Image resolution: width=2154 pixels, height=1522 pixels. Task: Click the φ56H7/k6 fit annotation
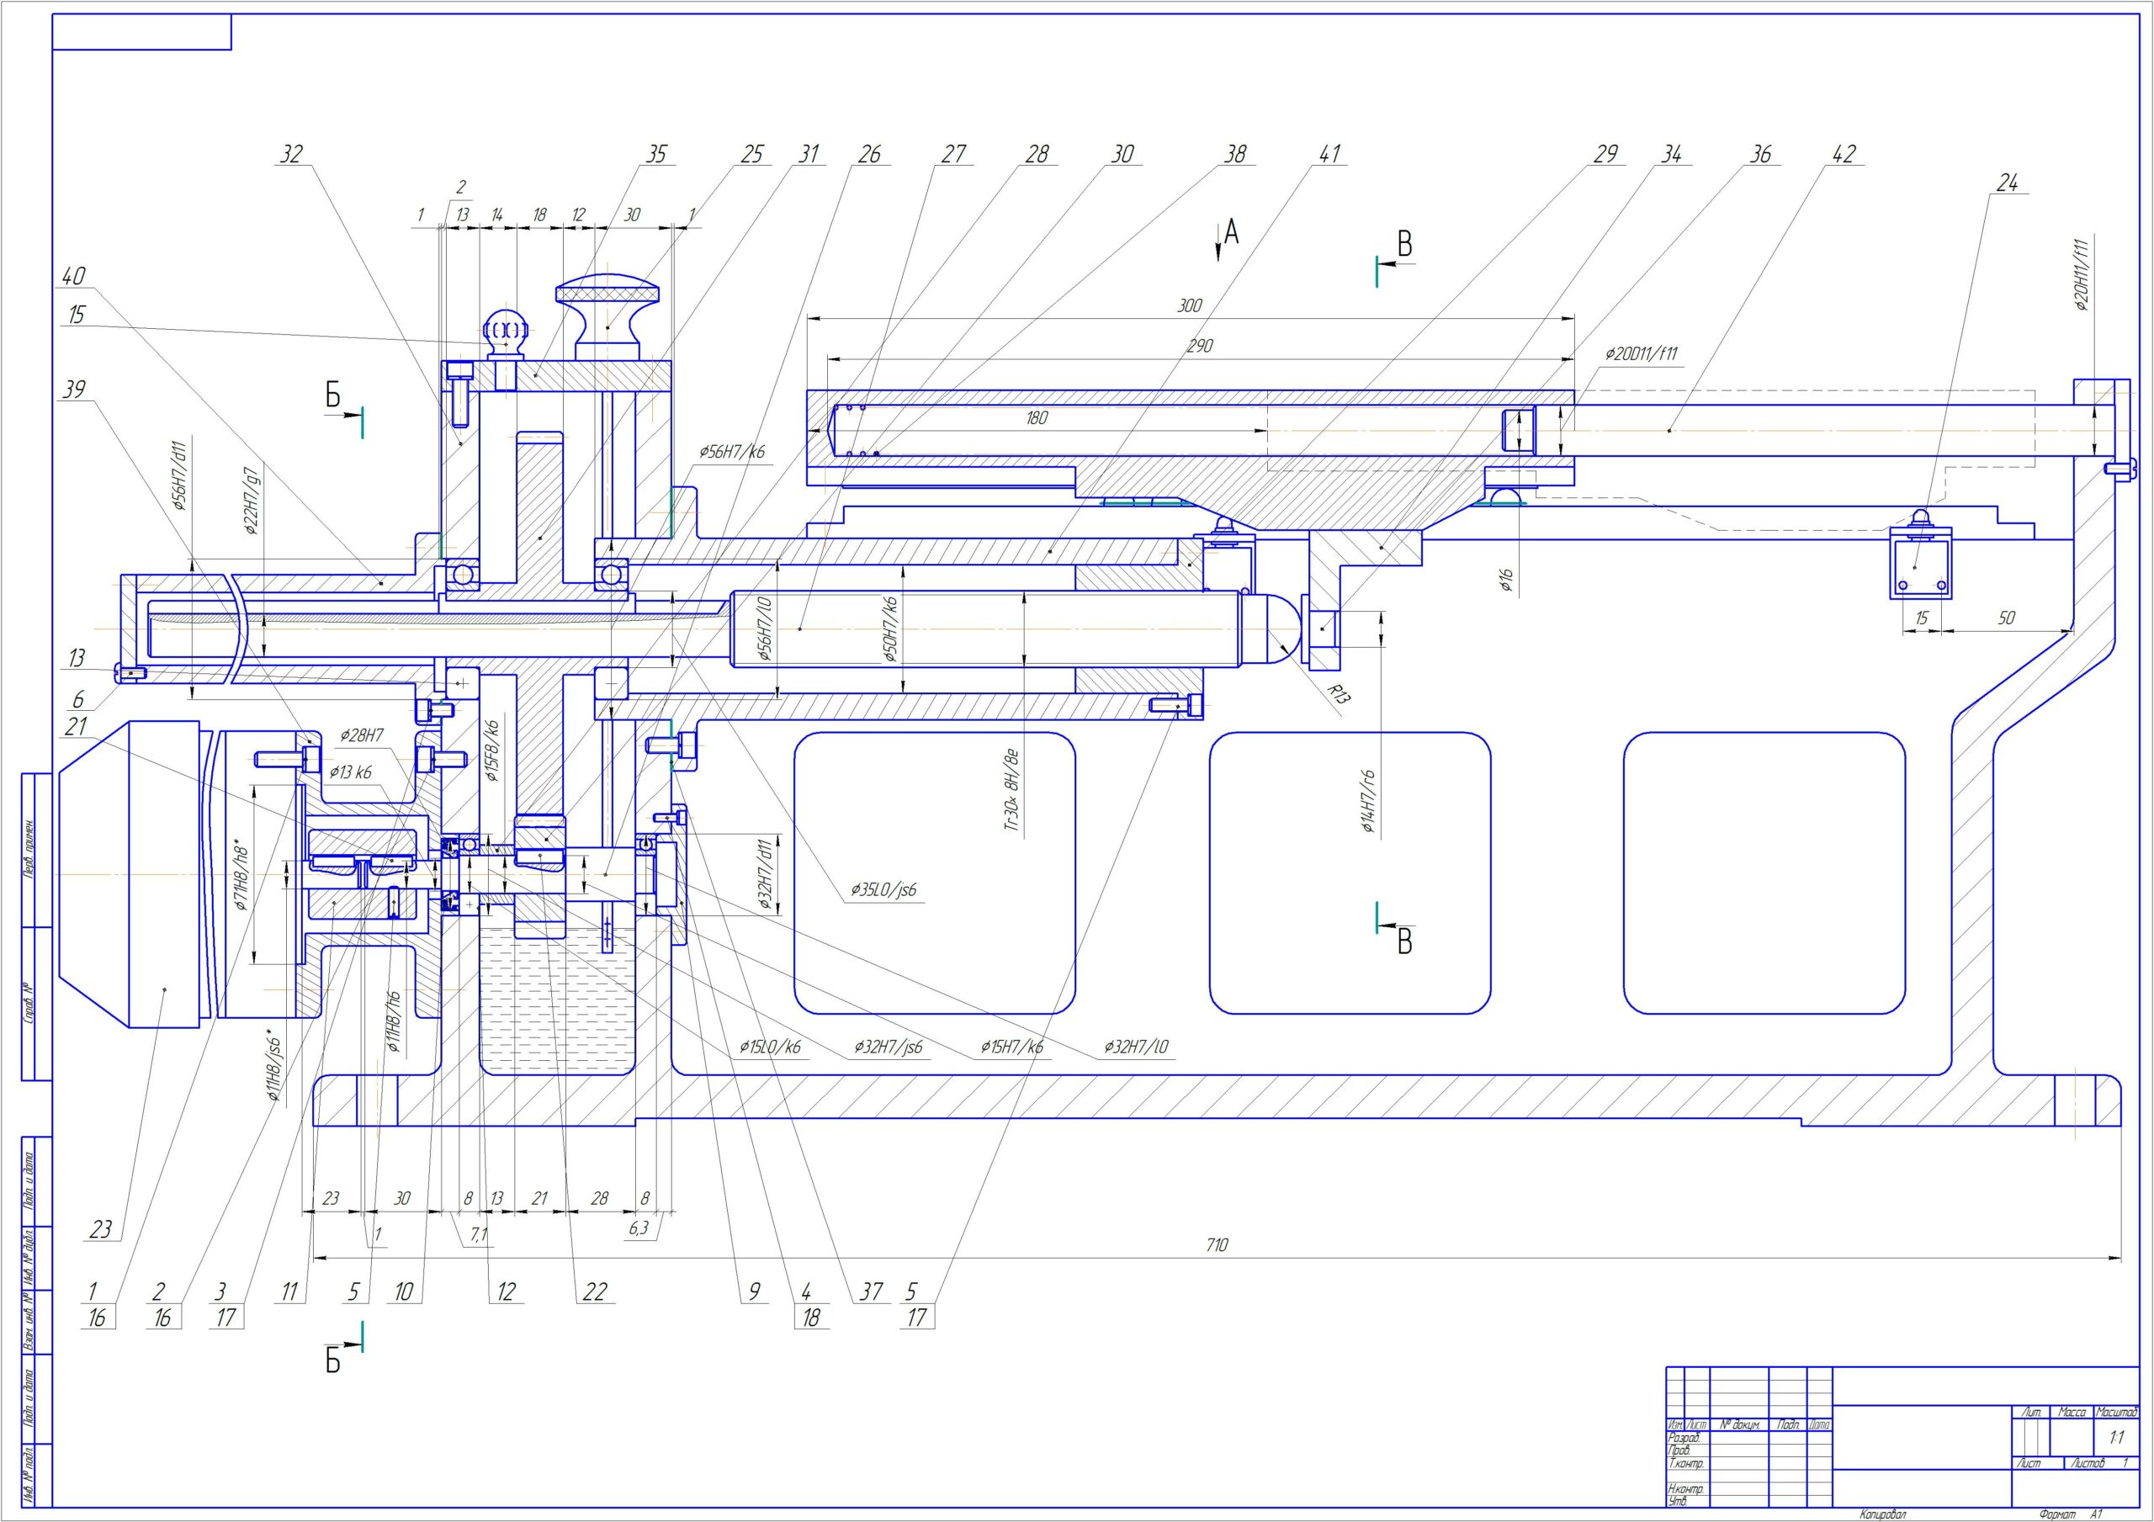(x=732, y=451)
